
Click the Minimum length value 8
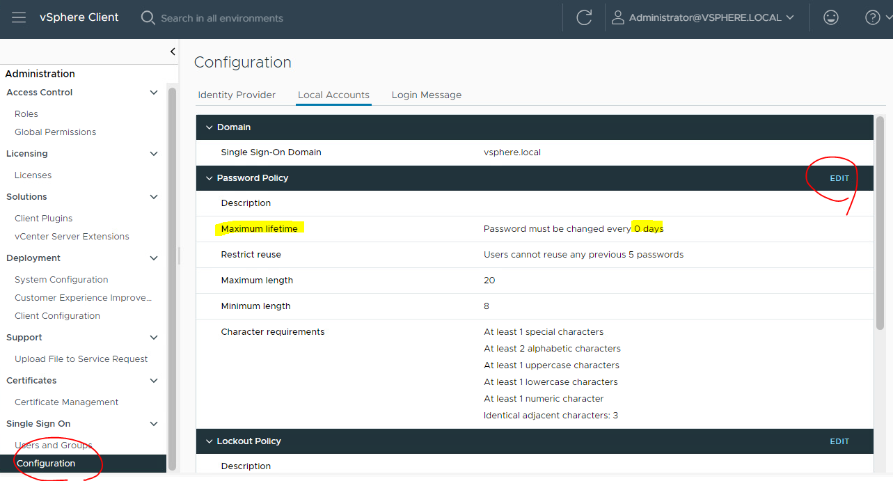(487, 306)
